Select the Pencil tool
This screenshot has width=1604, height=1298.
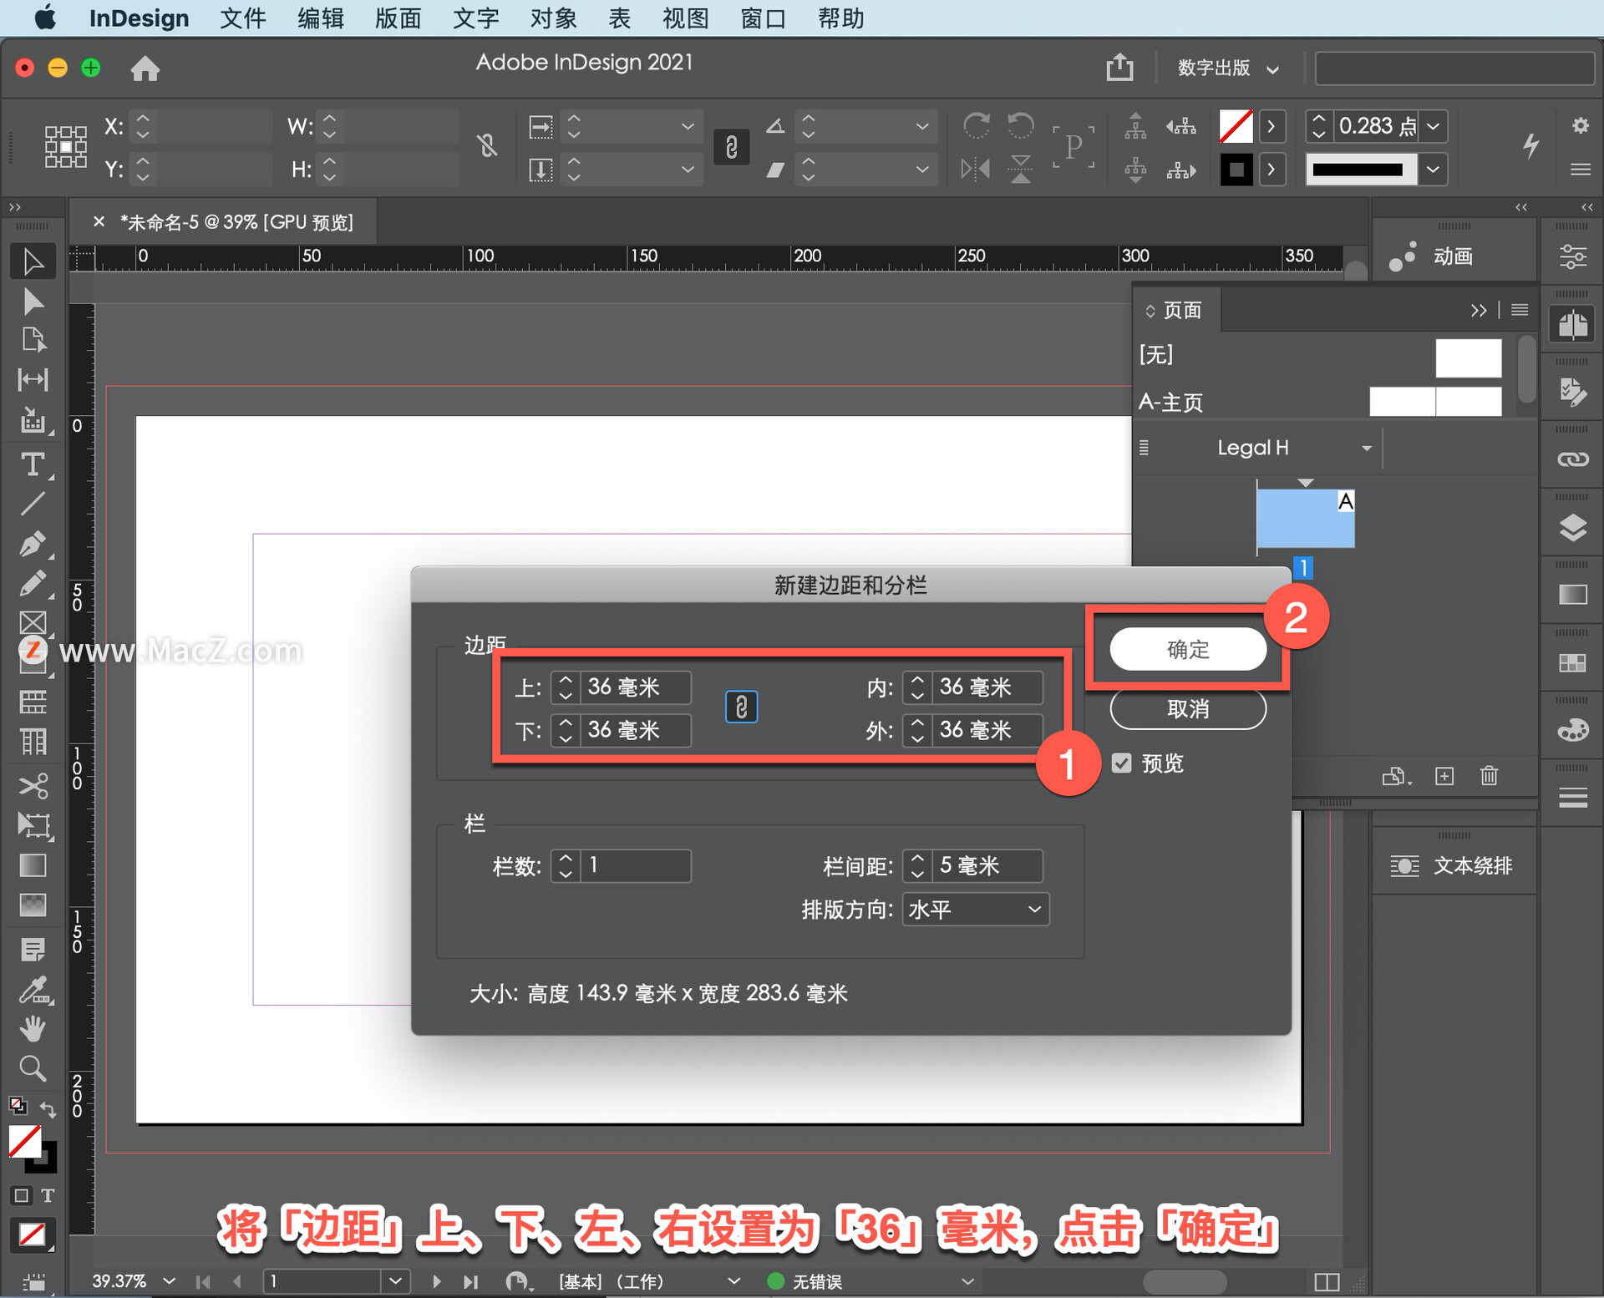click(x=33, y=583)
